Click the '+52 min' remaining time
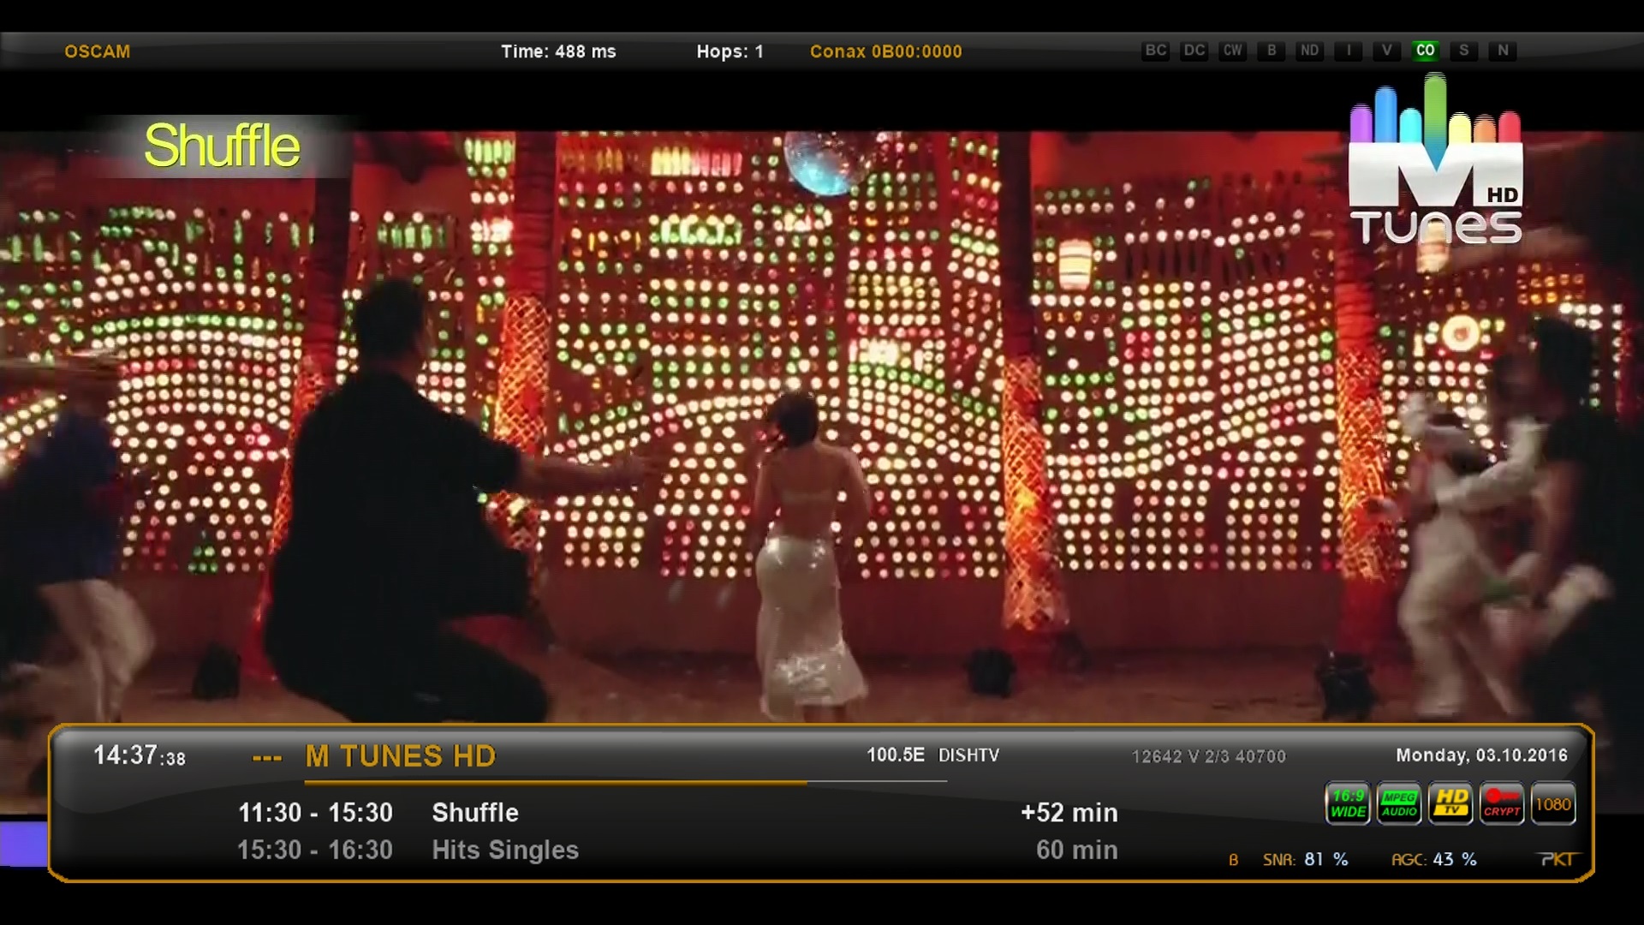 pyautogui.click(x=1069, y=812)
